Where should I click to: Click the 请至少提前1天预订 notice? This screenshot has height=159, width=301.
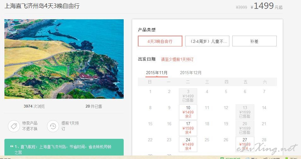177,59
